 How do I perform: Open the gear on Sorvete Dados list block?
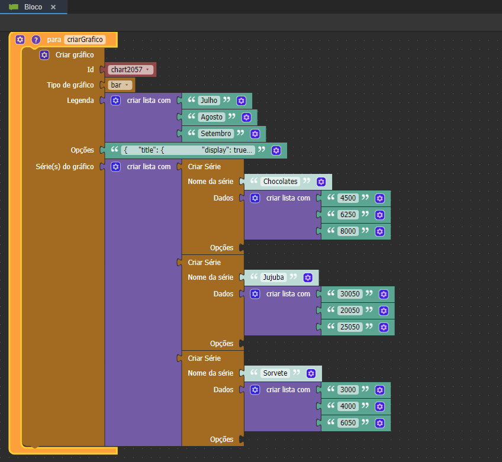tap(255, 390)
